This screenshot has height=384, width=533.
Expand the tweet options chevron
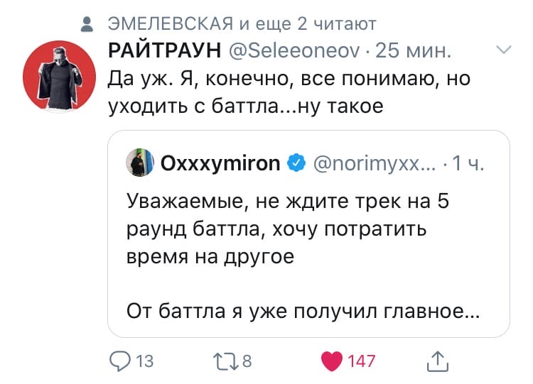tap(502, 50)
